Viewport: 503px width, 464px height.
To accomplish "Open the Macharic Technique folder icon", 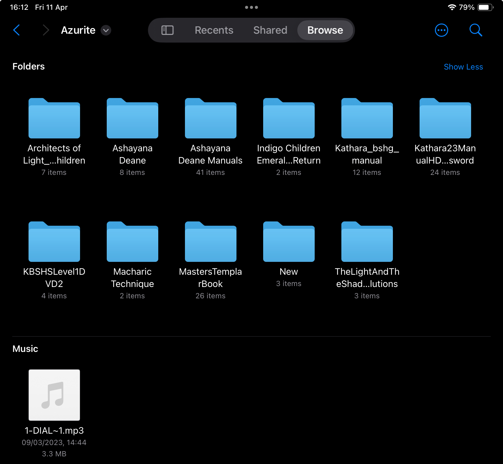I will 132,242.
